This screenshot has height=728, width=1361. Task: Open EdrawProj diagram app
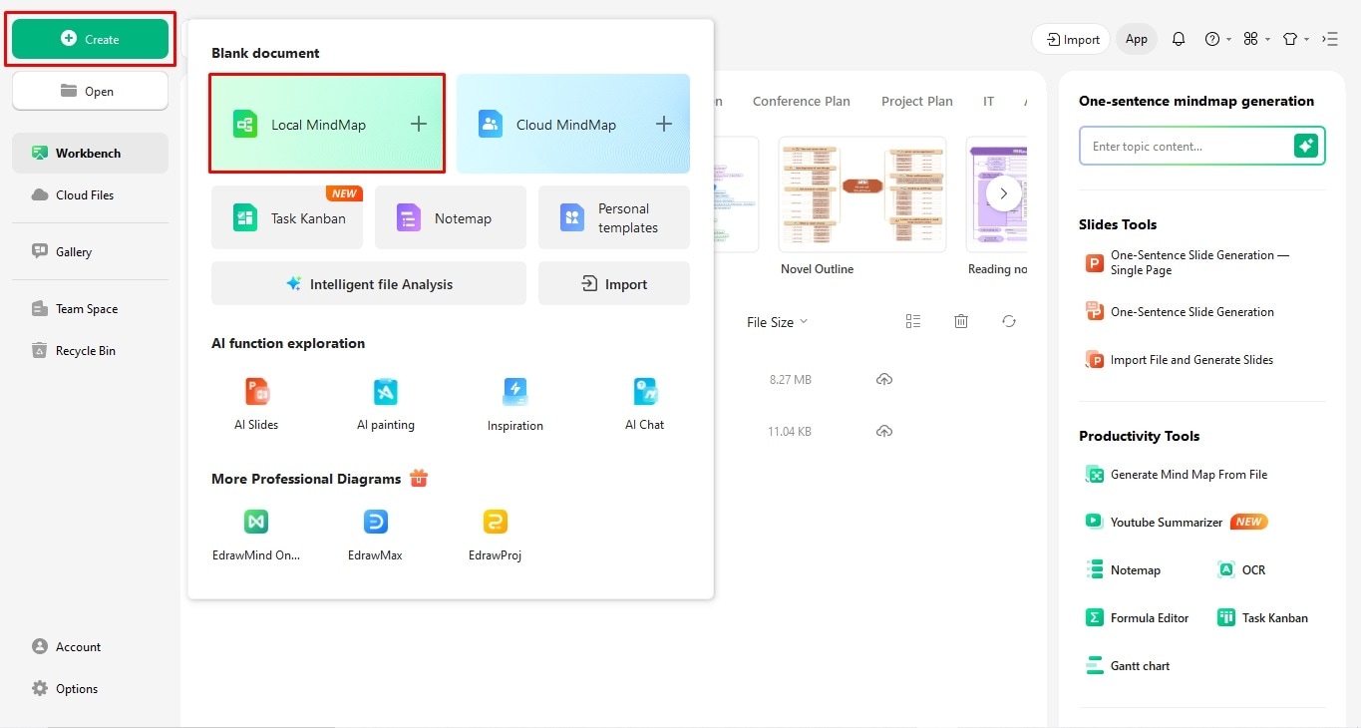[x=496, y=535]
